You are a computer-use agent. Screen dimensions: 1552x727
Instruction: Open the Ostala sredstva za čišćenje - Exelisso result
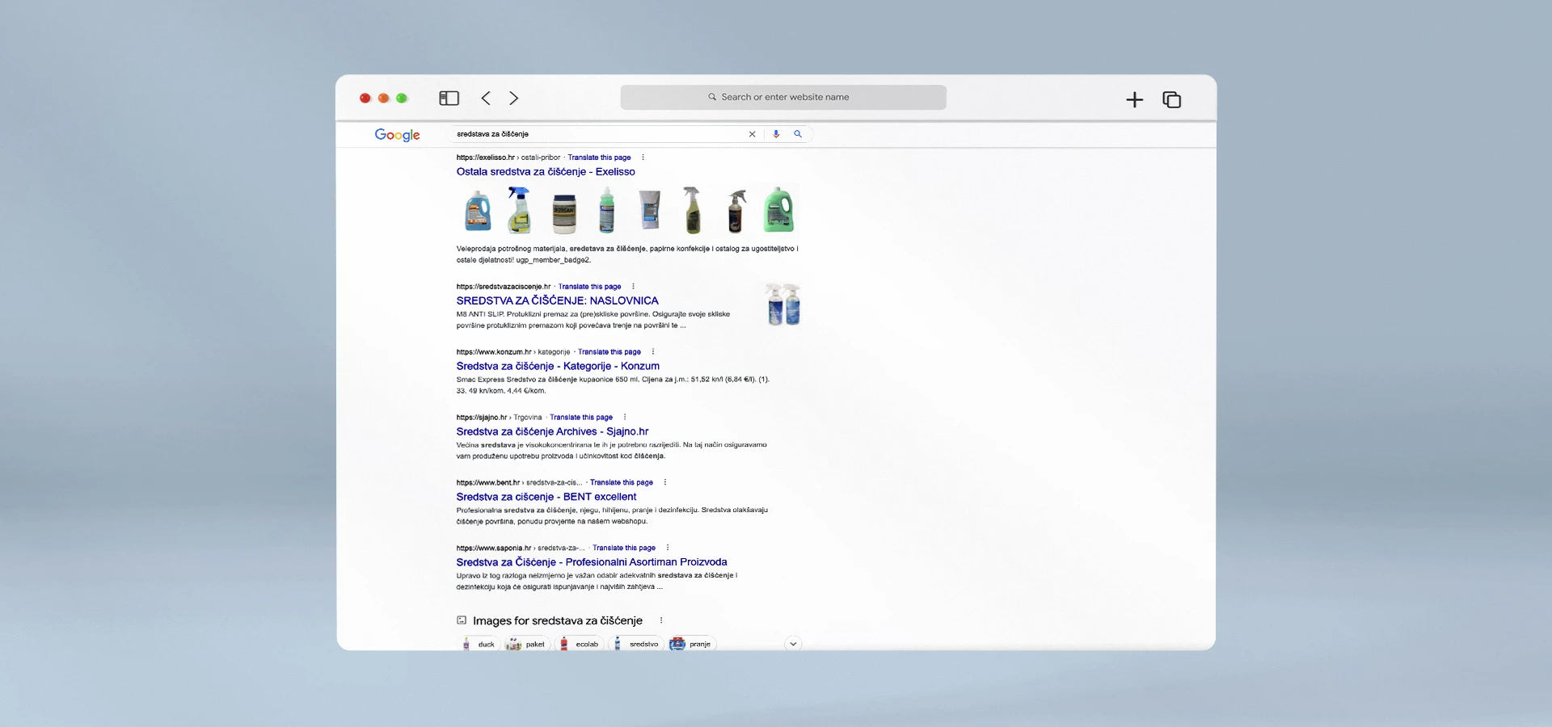coord(546,171)
